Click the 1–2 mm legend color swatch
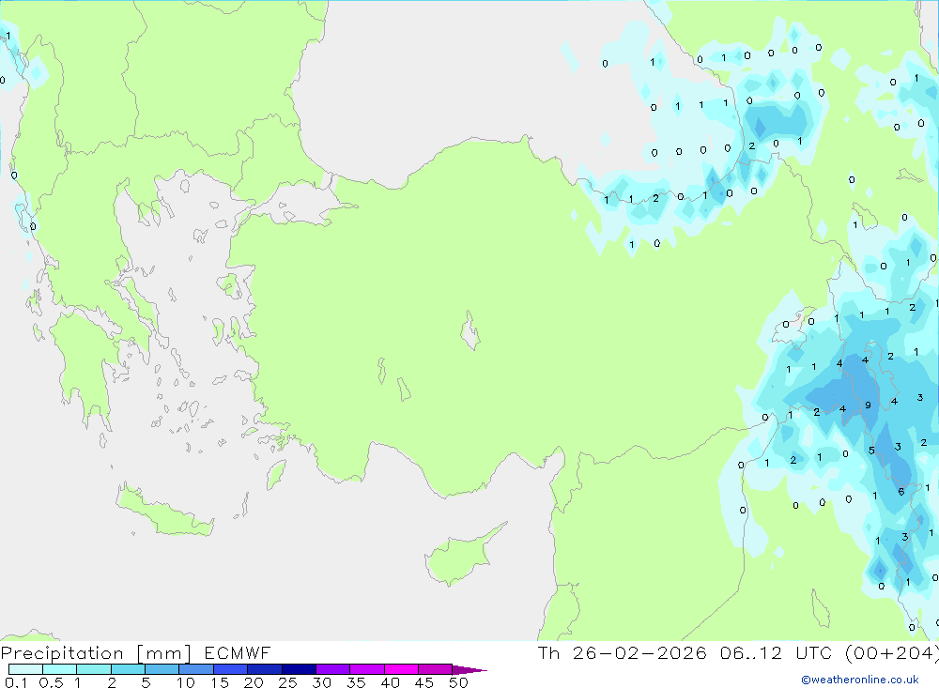 tap(94, 669)
